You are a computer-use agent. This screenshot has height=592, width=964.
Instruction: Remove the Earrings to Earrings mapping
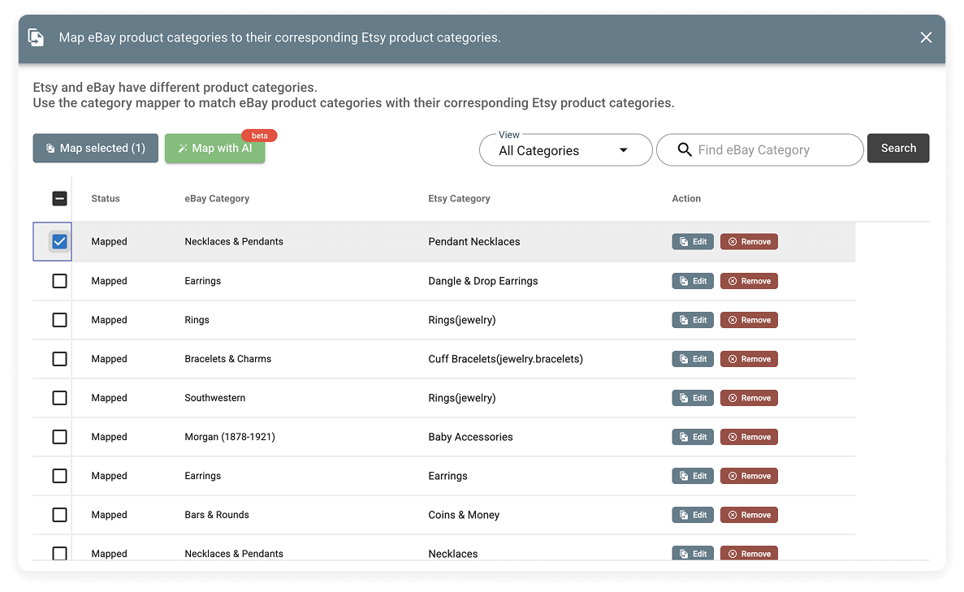pyautogui.click(x=749, y=476)
